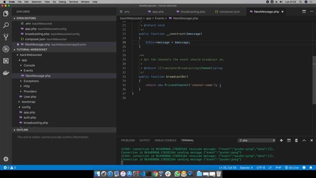Open Spotlight search in menu bar

(300, 2)
